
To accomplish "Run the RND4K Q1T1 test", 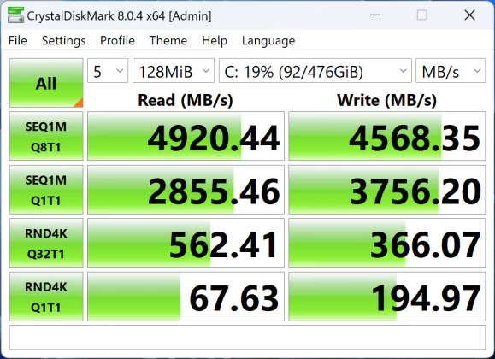I will coord(46,297).
